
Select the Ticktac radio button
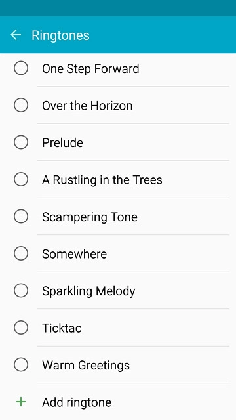point(21,327)
